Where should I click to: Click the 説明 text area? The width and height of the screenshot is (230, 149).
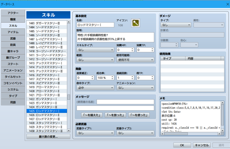pos(115,37)
